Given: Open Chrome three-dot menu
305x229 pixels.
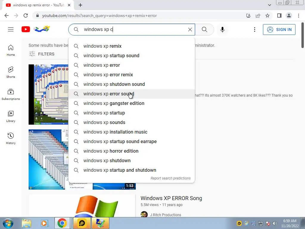Looking at the screenshot, I should (298, 16).
